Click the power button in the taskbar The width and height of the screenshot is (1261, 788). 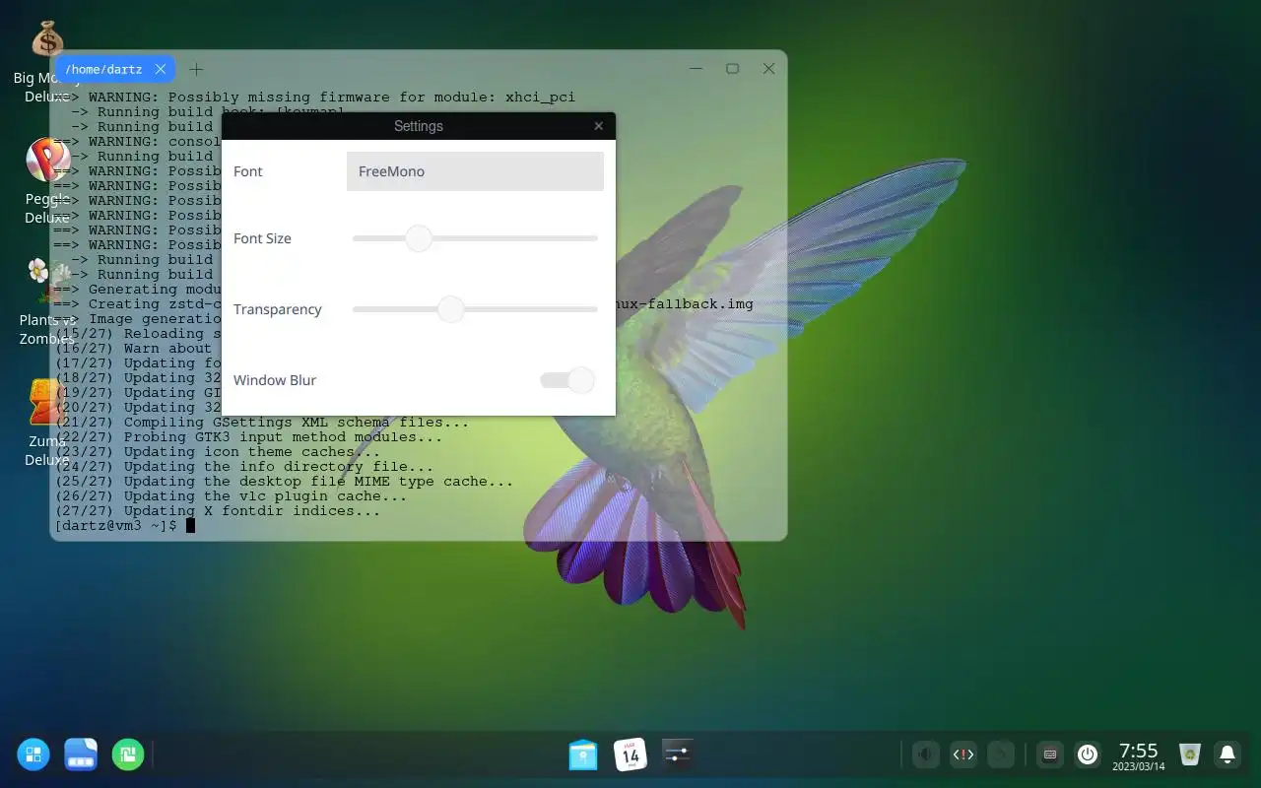[1088, 755]
